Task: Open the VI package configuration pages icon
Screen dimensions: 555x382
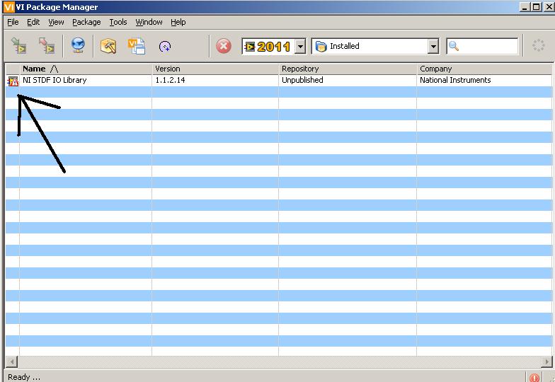Action: [x=137, y=46]
